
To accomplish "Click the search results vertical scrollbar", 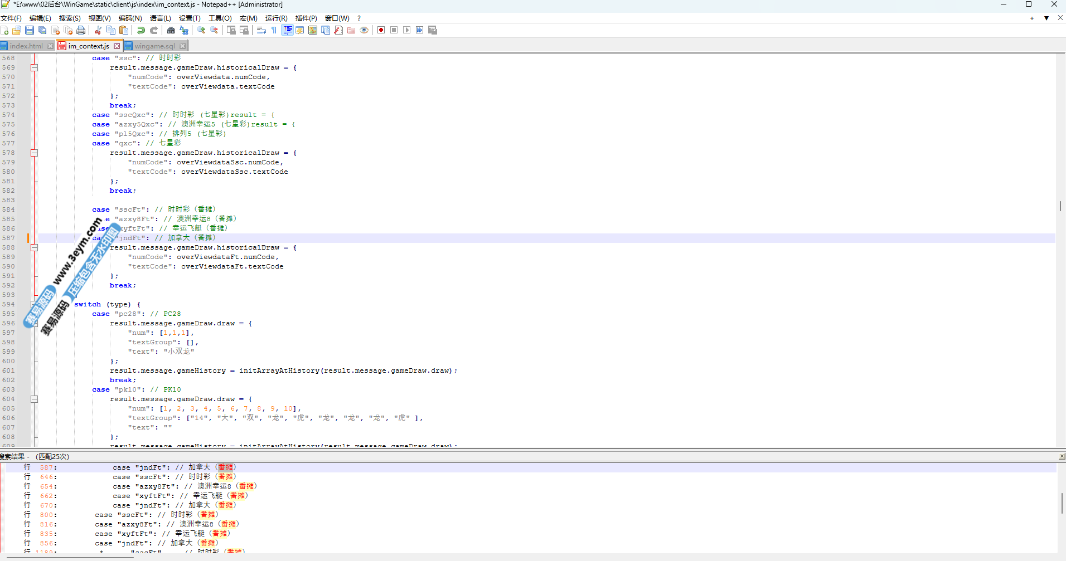I will click(1062, 503).
